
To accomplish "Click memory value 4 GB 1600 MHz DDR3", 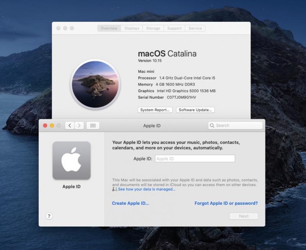I will (175, 84).
